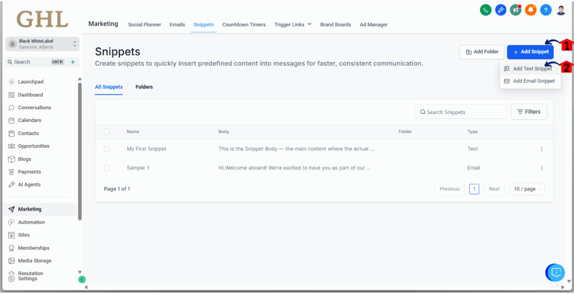The width and height of the screenshot is (574, 294).
Task: Click the Name column header
Action: point(133,131)
